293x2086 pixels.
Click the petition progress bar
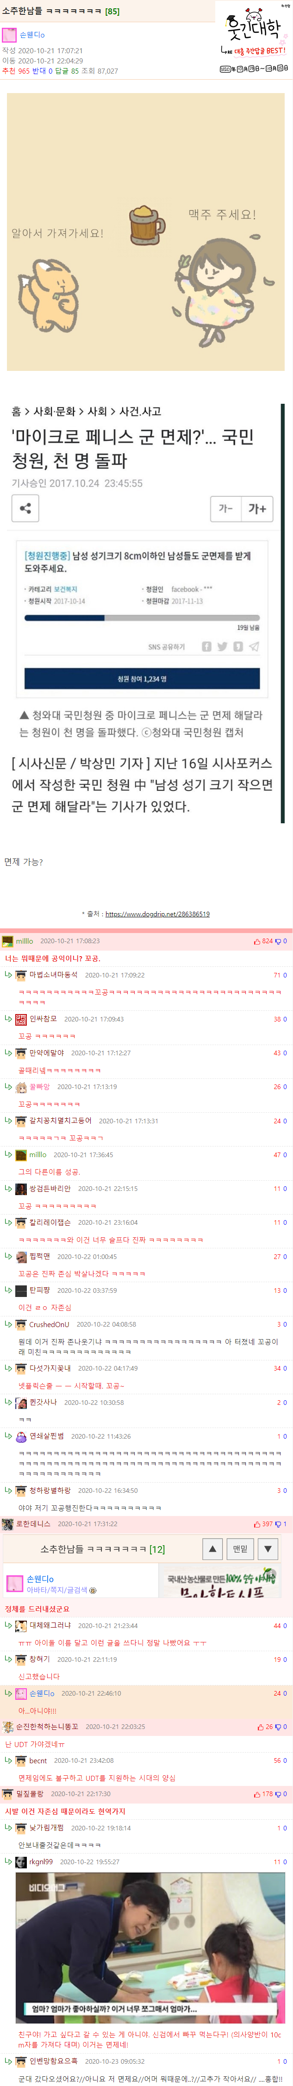pos(142,618)
